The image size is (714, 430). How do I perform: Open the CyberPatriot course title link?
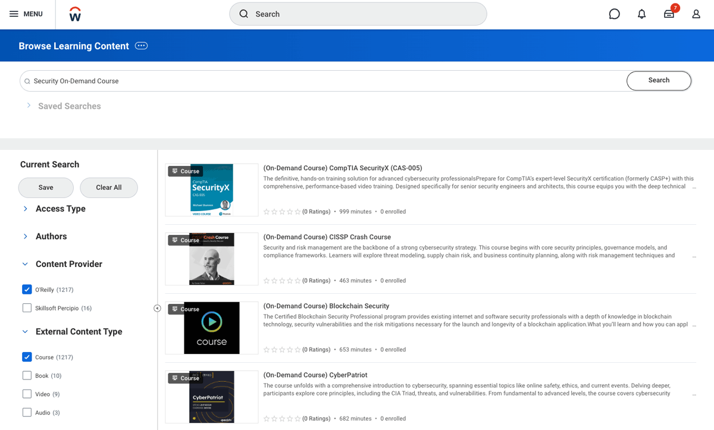pos(315,375)
